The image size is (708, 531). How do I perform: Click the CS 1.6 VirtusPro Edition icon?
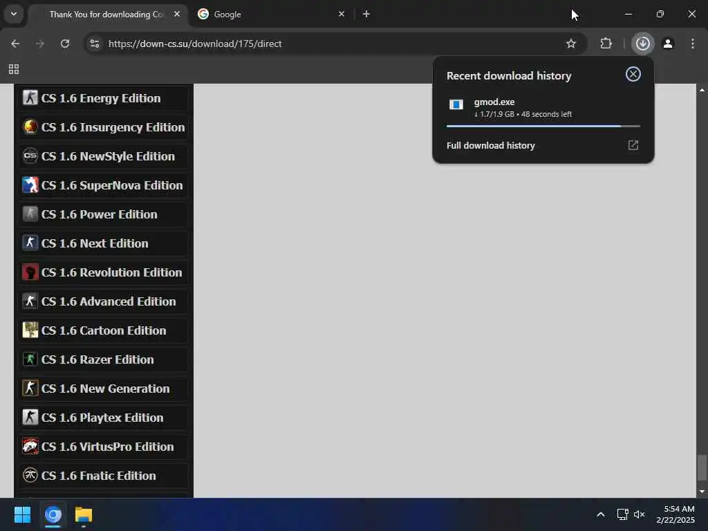pyautogui.click(x=30, y=447)
